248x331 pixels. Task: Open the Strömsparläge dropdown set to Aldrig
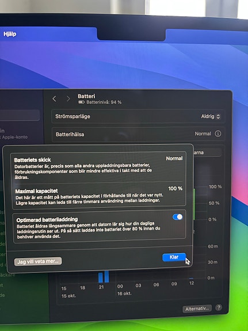click(211, 116)
